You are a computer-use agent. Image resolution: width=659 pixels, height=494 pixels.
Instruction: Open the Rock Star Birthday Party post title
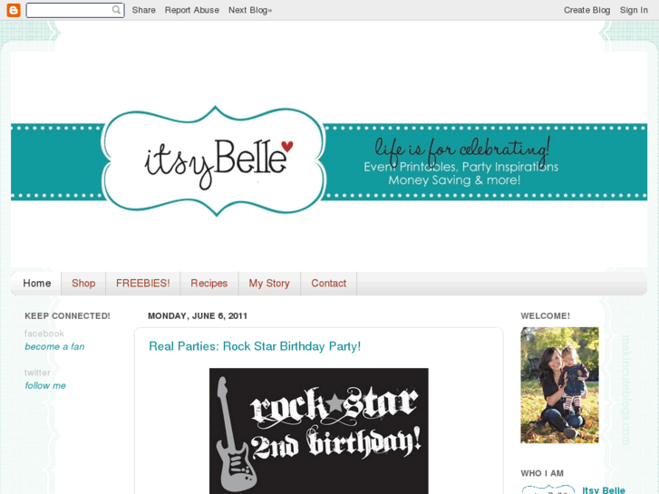point(255,346)
